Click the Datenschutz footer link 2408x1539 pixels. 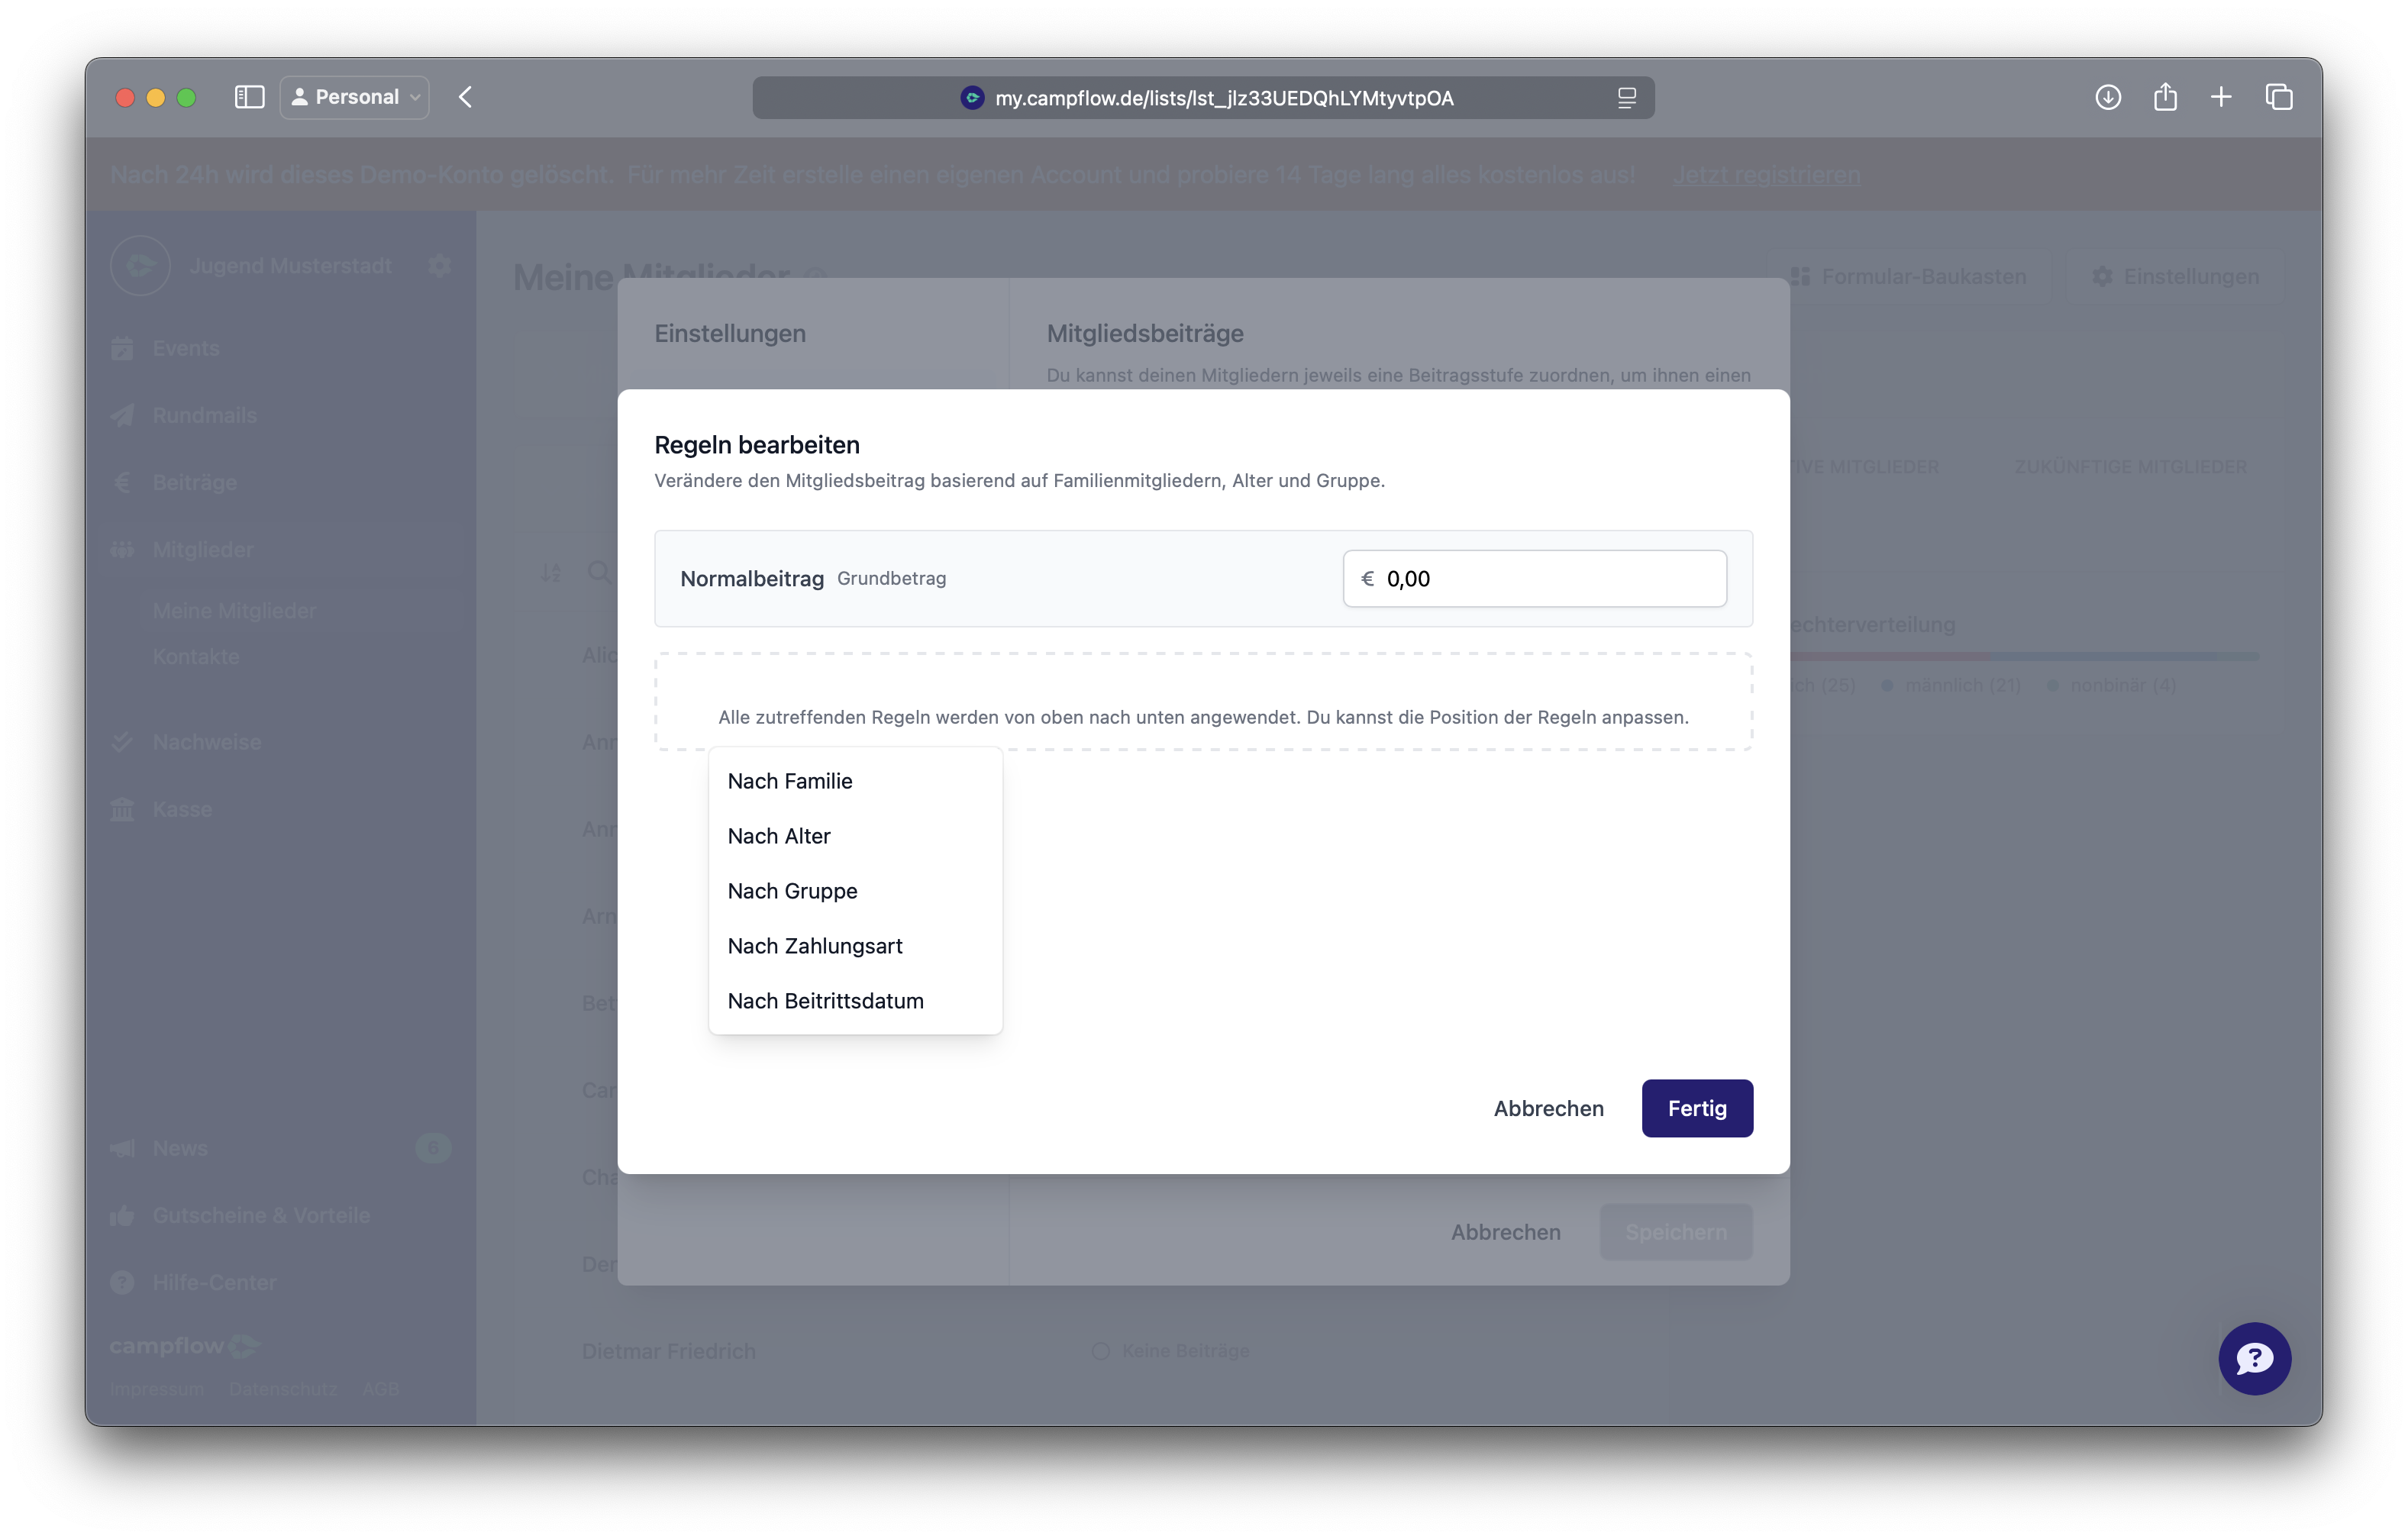pyautogui.click(x=283, y=1389)
